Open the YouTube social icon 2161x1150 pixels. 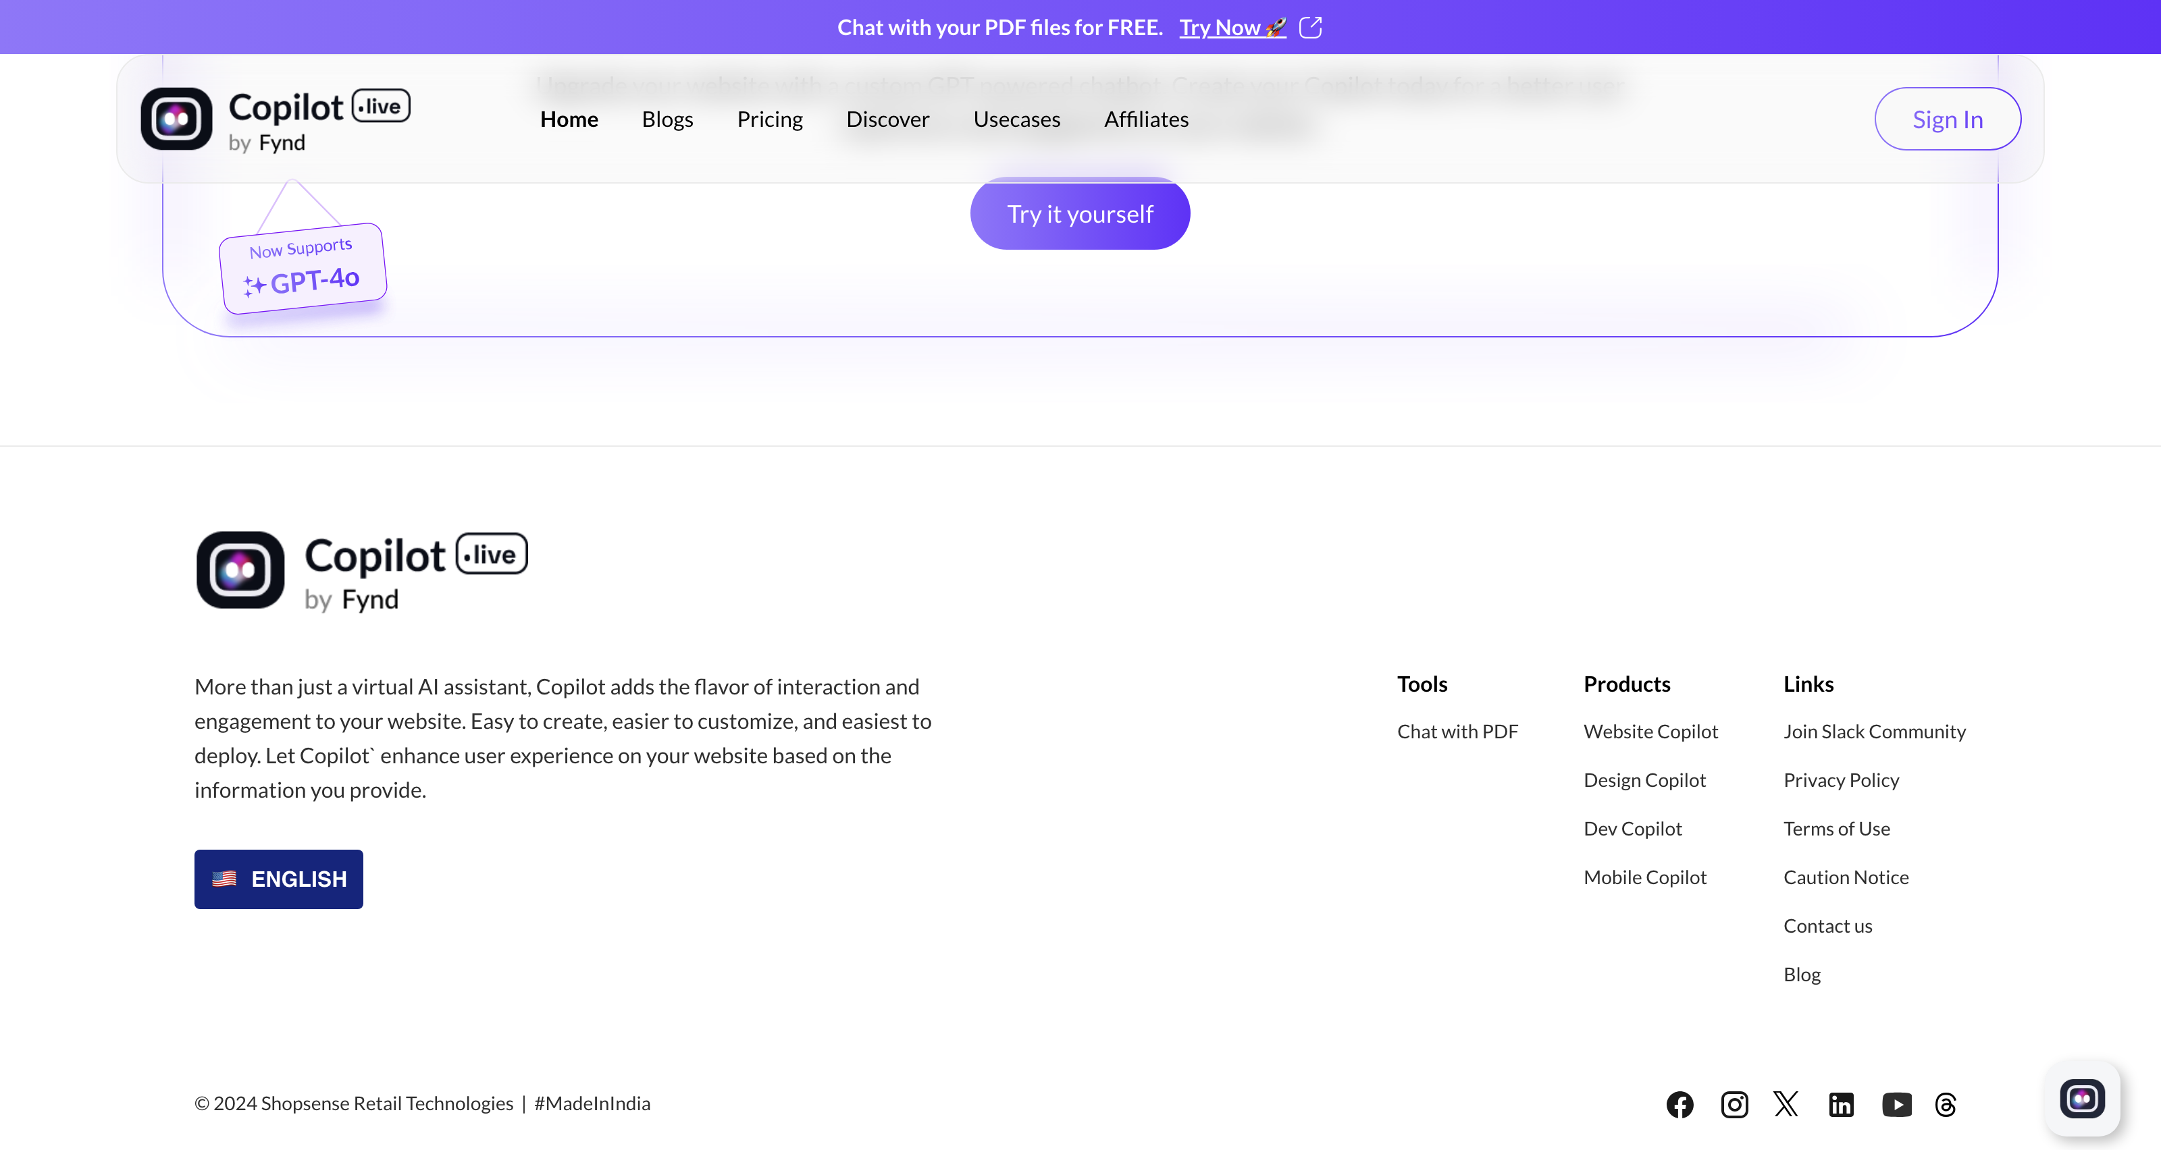(1897, 1104)
